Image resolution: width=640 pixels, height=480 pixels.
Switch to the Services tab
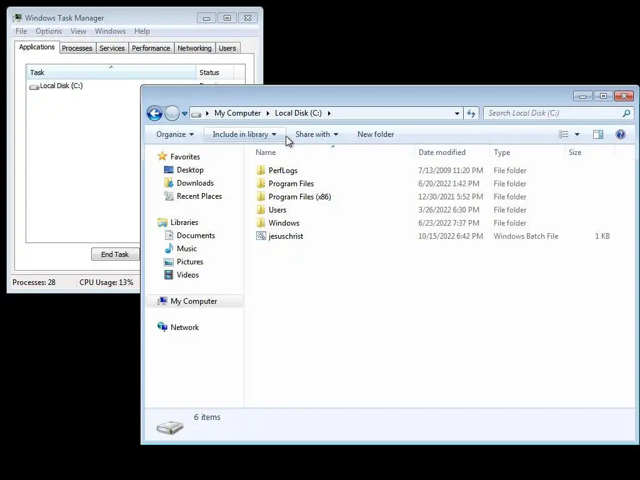[x=112, y=48]
